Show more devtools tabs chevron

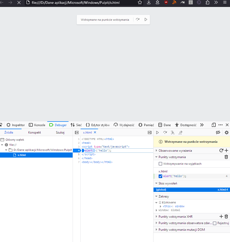[x=202, y=125]
